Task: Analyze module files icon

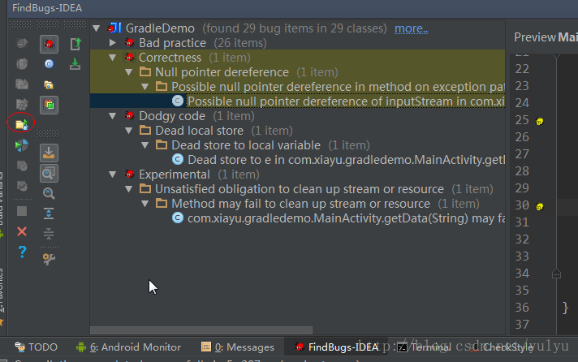Action: coord(22,105)
